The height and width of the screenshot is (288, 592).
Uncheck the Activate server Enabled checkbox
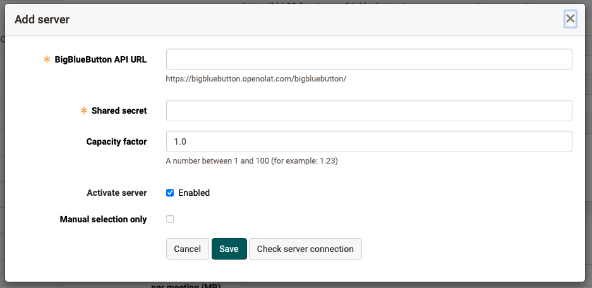(169, 193)
